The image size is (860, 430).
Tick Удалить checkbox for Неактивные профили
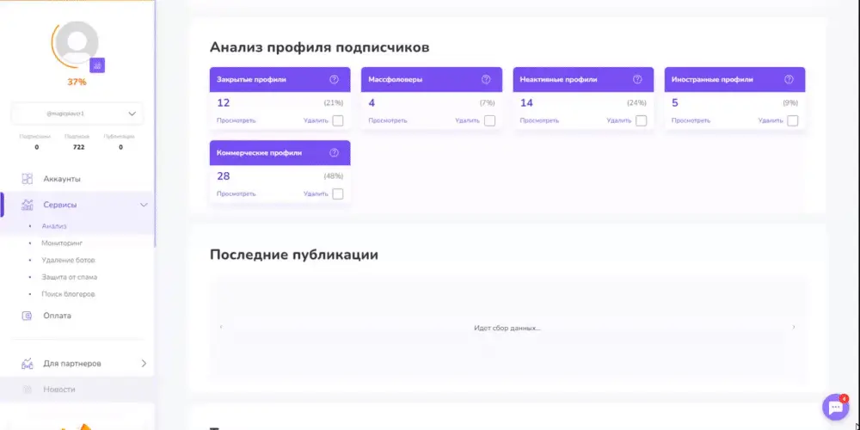(642, 120)
